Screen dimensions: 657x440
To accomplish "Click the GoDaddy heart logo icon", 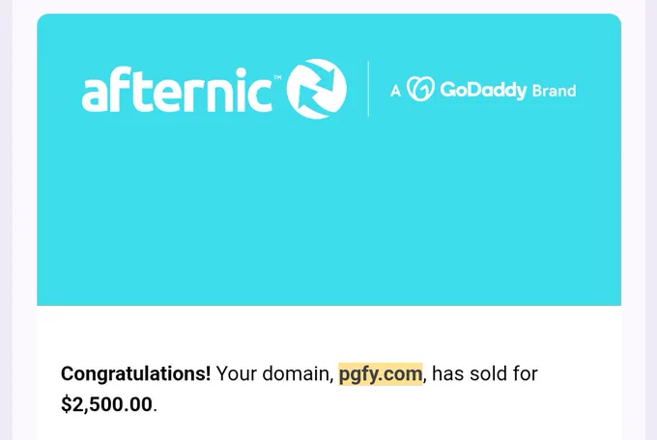I will click(420, 89).
